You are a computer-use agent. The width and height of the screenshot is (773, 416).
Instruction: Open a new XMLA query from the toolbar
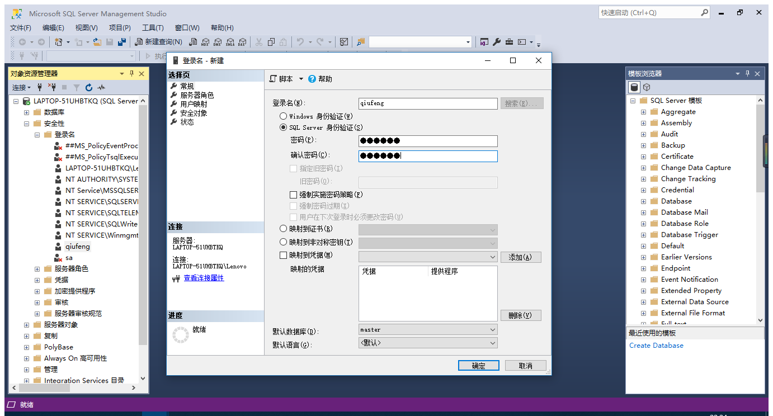click(x=230, y=41)
